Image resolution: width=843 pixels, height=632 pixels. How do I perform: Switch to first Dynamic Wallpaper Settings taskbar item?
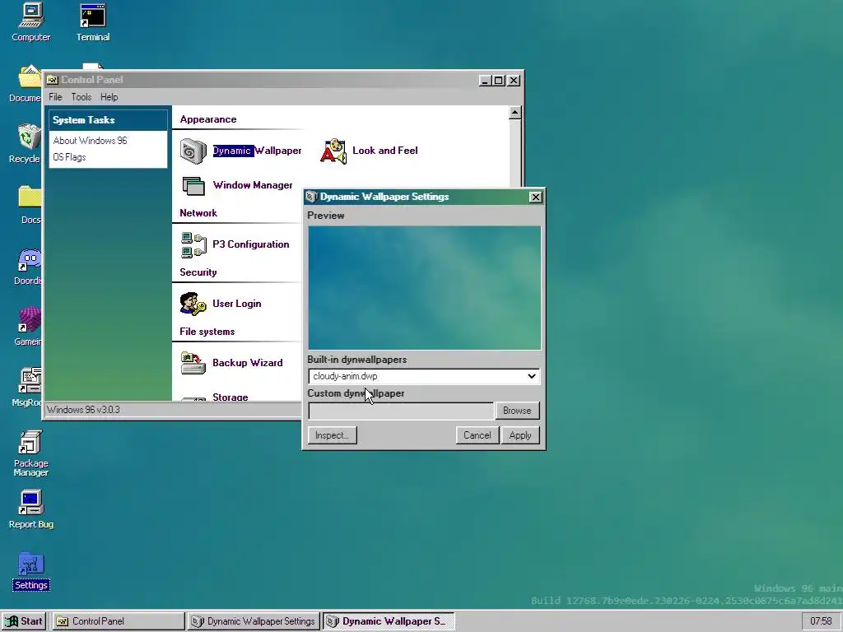click(x=254, y=621)
